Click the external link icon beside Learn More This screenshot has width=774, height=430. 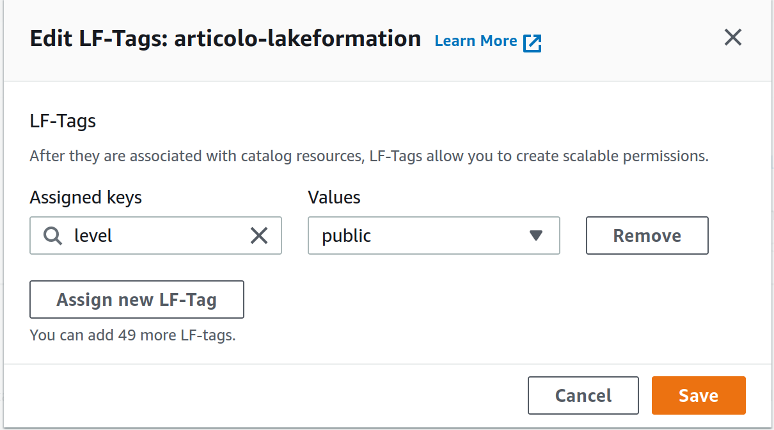point(532,43)
